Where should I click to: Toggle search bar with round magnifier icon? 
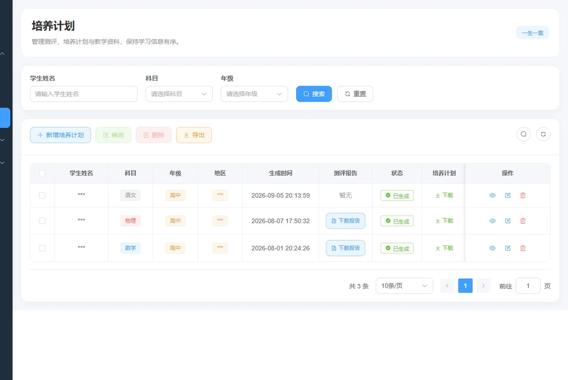point(524,134)
